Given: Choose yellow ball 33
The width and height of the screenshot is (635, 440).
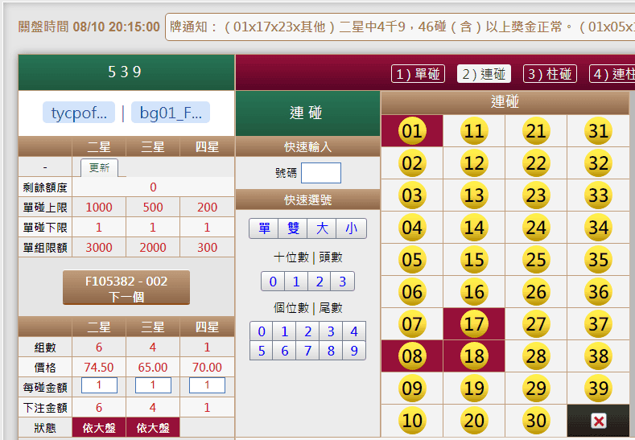Looking at the screenshot, I should coord(599,195).
